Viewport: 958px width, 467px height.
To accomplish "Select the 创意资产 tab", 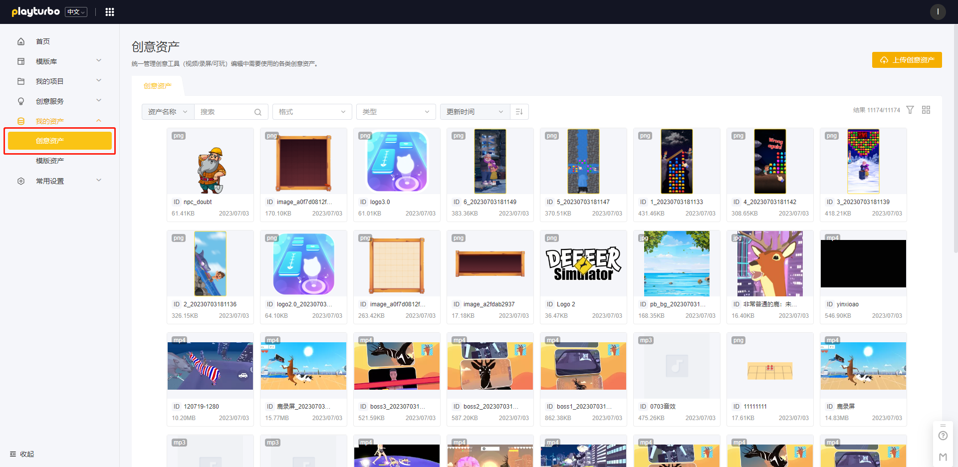I will [x=158, y=86].
